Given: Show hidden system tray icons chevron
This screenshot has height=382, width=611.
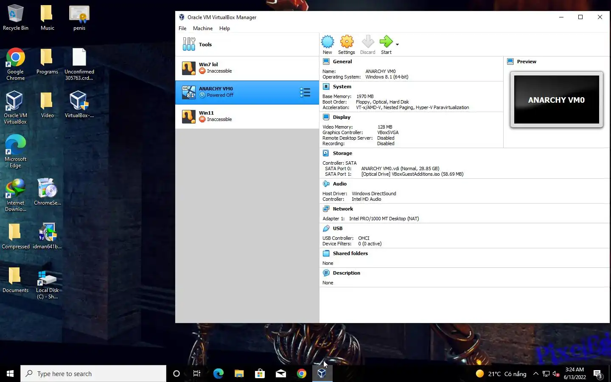Looking at the screenshot, I should pos(535,374).
